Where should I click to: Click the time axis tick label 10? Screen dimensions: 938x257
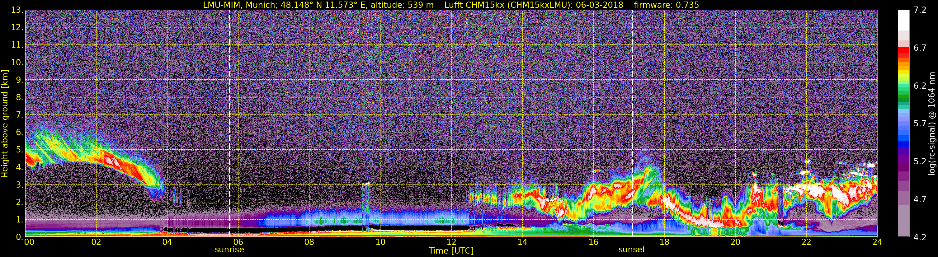click(x=380, y=242)
